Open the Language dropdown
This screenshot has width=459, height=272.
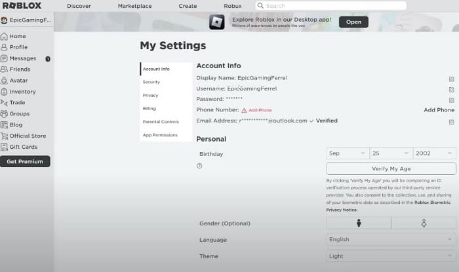(x=391, y=239)
